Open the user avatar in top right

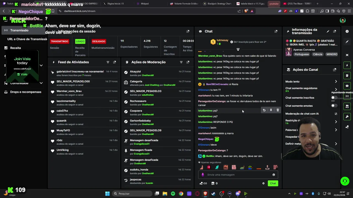point(343,20)
